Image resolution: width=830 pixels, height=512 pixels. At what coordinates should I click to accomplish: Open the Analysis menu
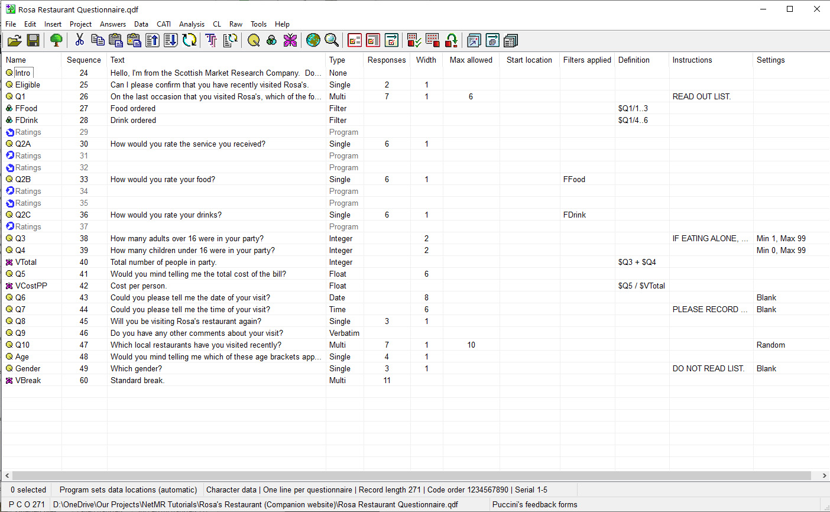click(x=192, y=24)
